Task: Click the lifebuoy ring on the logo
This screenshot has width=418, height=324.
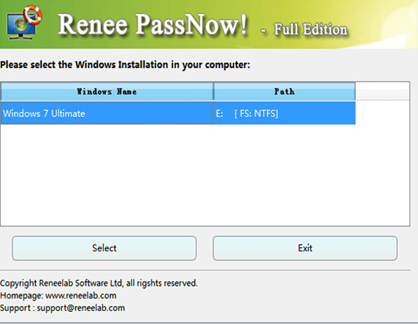Action: 33,14
